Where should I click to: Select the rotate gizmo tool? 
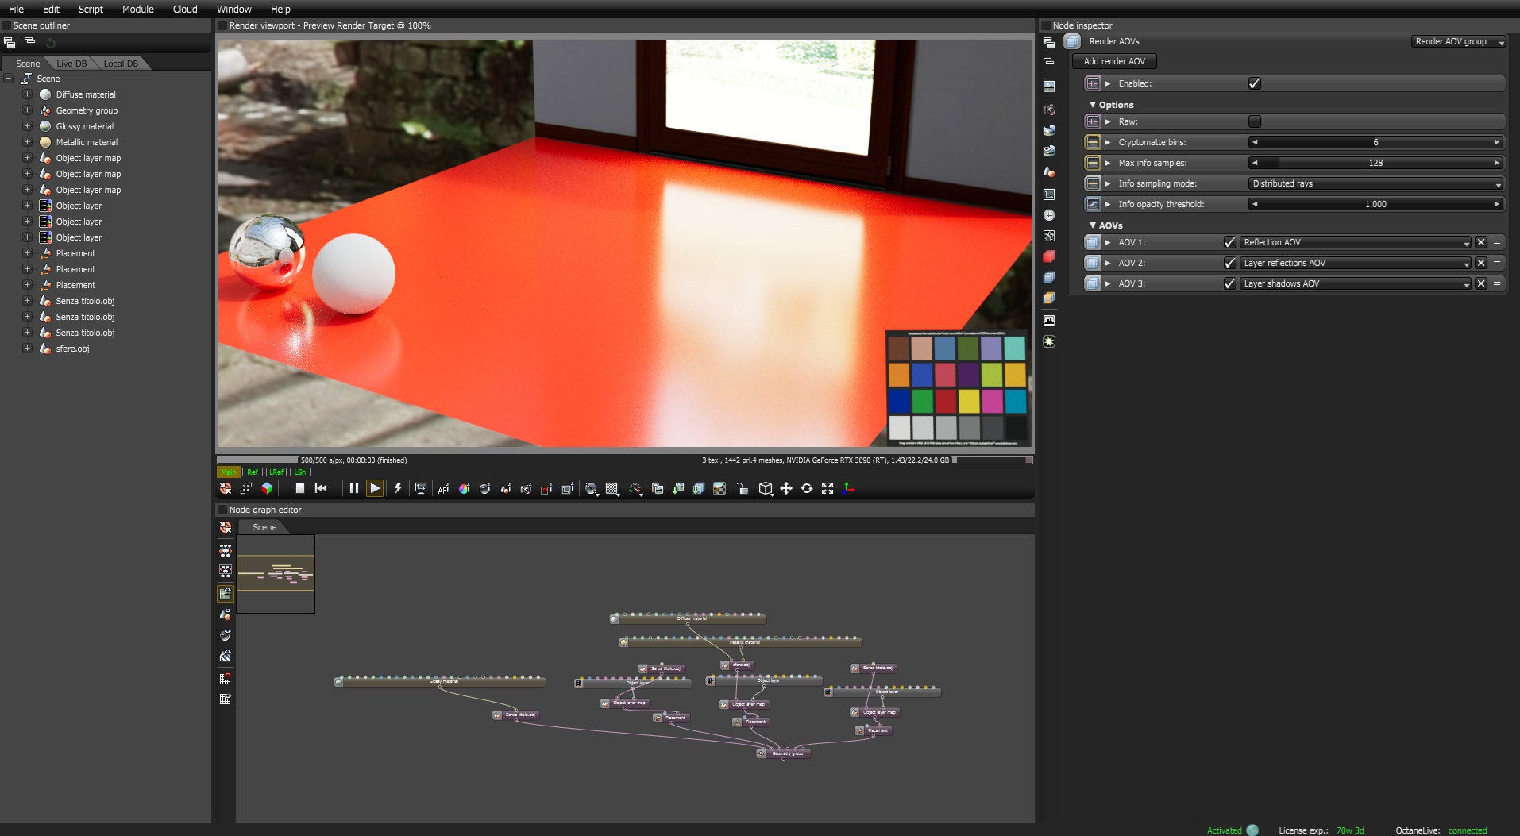(x=807, y=488)
